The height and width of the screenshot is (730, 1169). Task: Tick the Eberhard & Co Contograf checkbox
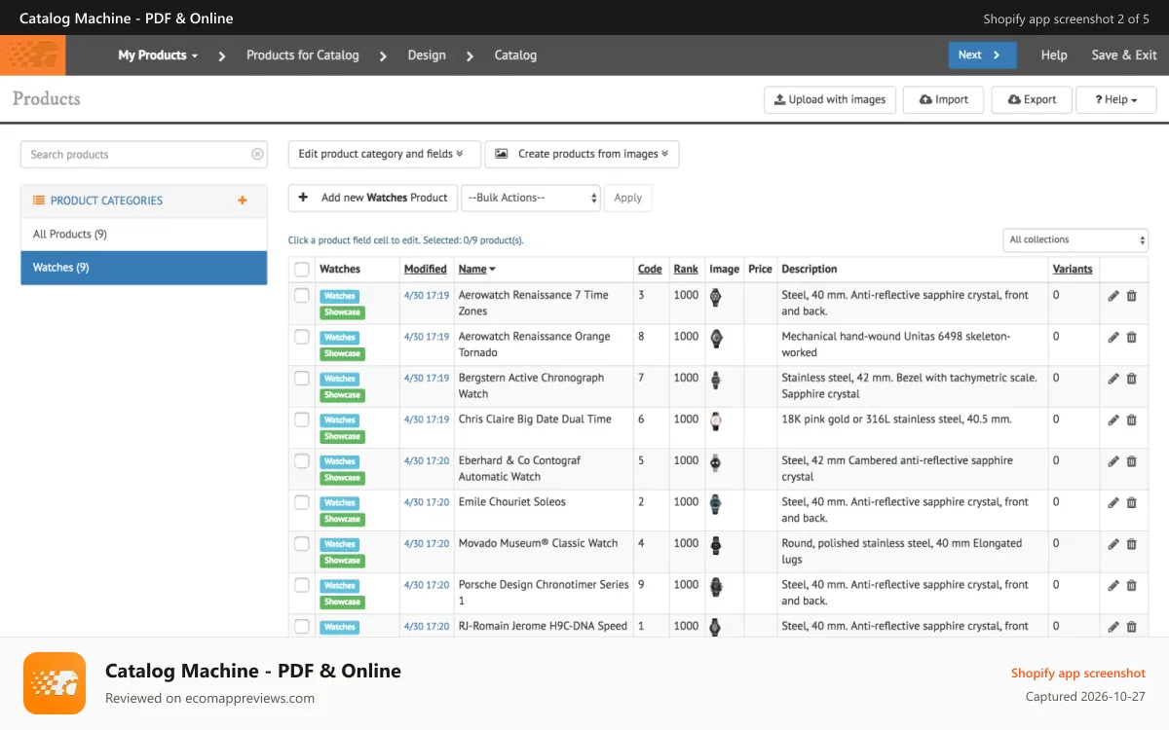302,461
